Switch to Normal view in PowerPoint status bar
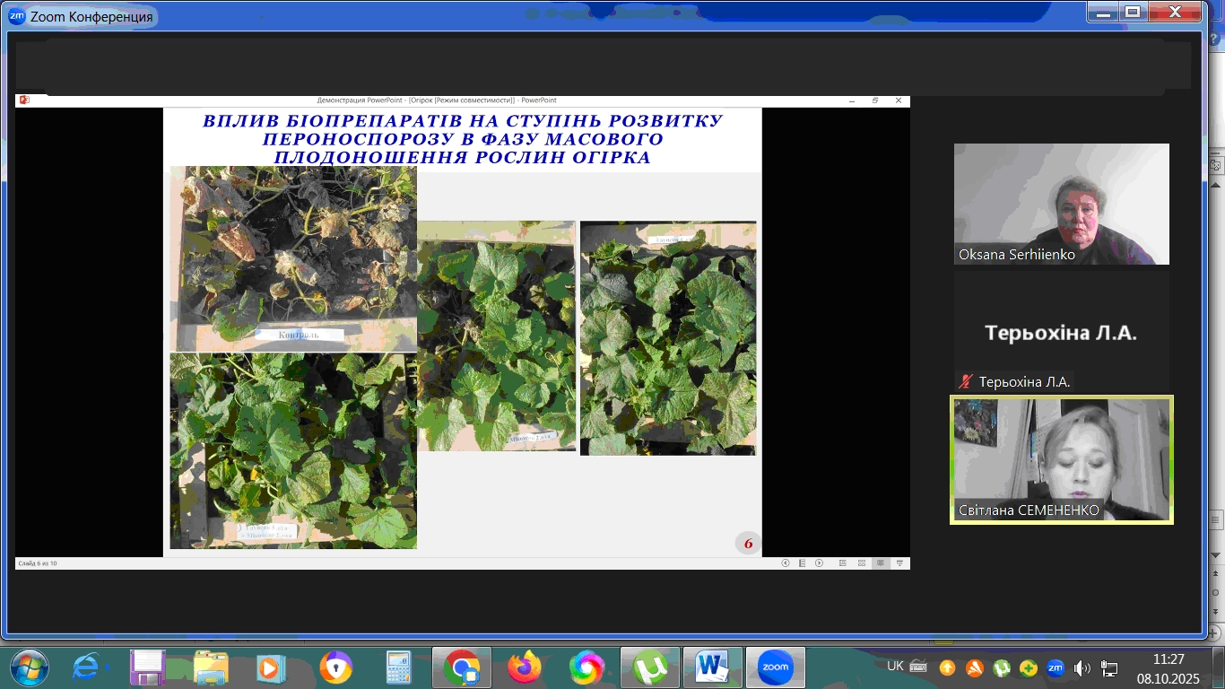 click(x=842, y=563)
